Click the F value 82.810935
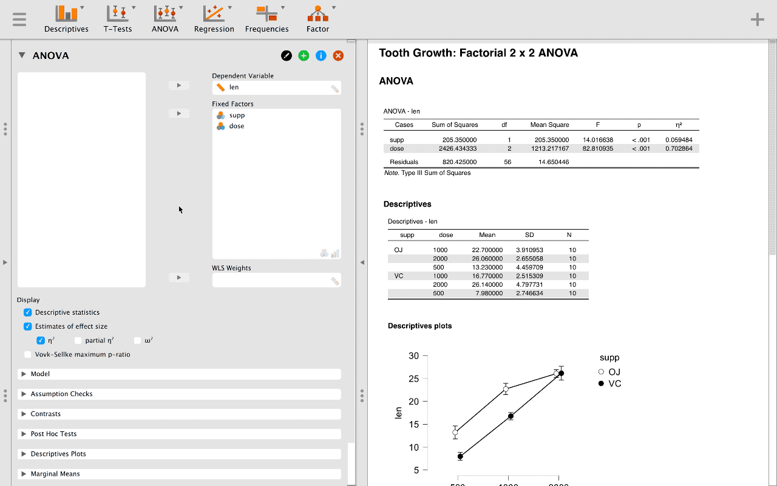The height and width of the screenshot is (486, 777). tap(598, 148)
